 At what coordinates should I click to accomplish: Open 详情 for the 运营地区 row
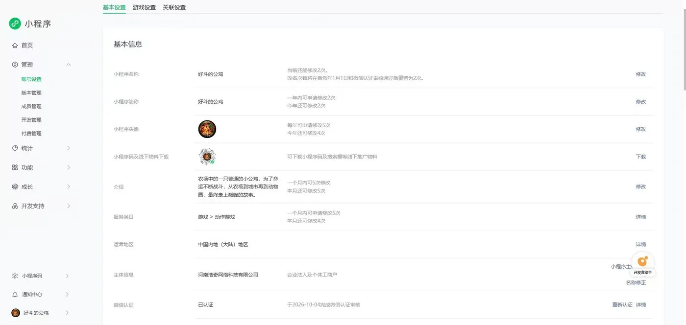click(x=641, y=244)
